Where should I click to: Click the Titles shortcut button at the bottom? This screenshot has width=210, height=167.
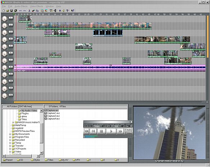49,160
